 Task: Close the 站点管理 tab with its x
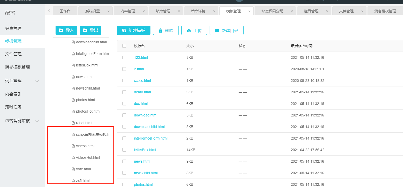179,11
